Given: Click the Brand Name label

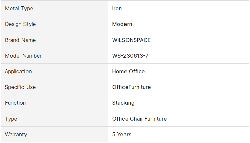Looking at the screenshot, I should 20,40.
